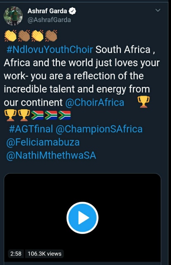This screenshot has width=171, height=265.
Task: Click the first brown clapping hands emoji
Action: pos(24,36)
